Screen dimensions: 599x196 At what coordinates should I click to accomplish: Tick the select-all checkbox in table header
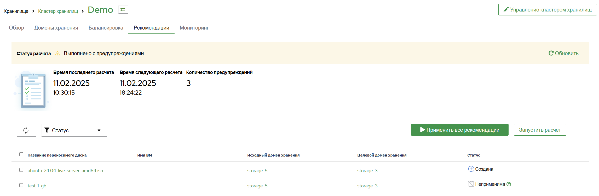(x=21, y=154)
